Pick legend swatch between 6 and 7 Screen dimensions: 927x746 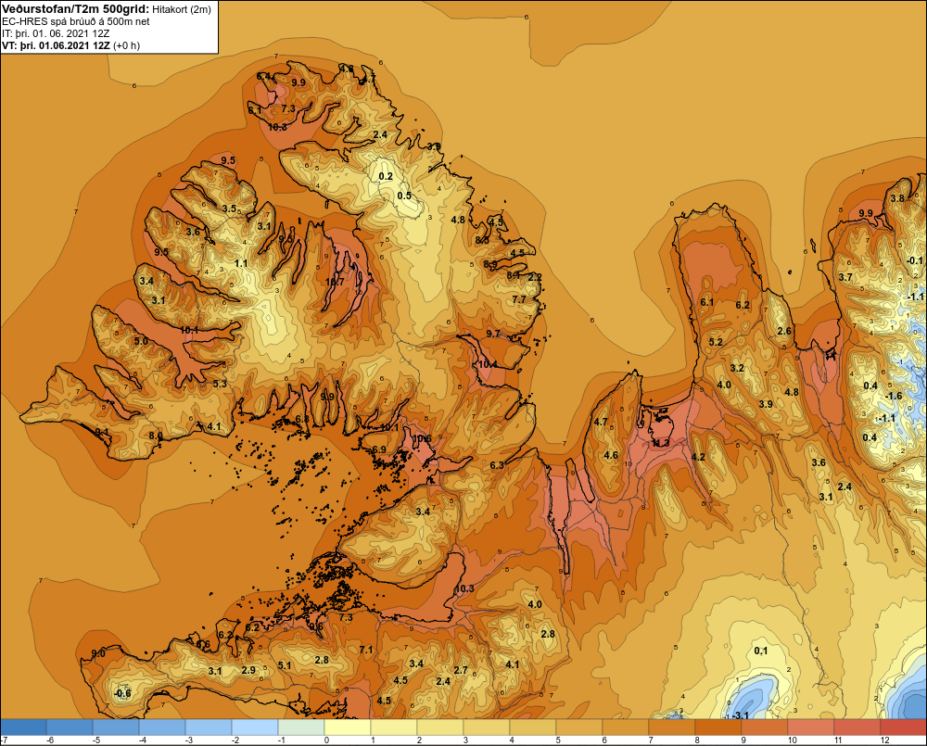coord(626,727)
